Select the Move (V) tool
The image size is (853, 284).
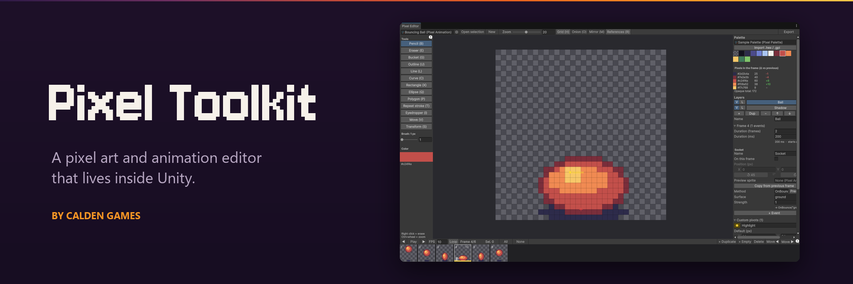click(416, 120)
